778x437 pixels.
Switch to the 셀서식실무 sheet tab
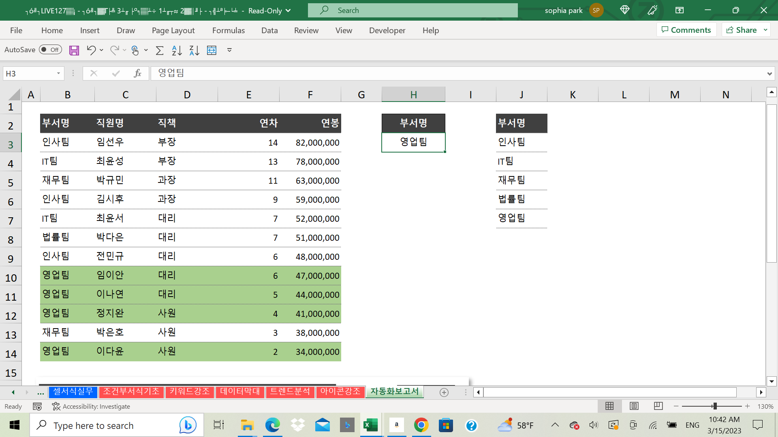coord(73,392)
